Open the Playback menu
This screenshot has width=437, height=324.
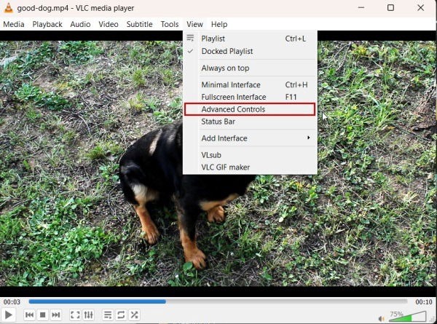pos(47,24)
